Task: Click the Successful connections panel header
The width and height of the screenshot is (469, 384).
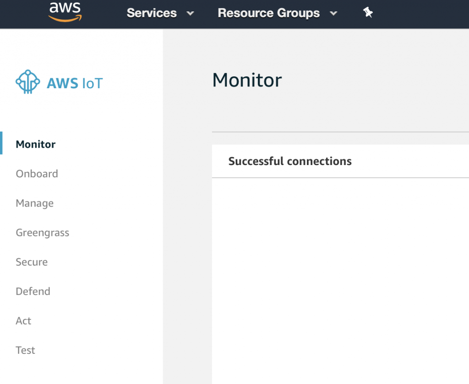Action: pyautogui.click(x=290, y=161)
